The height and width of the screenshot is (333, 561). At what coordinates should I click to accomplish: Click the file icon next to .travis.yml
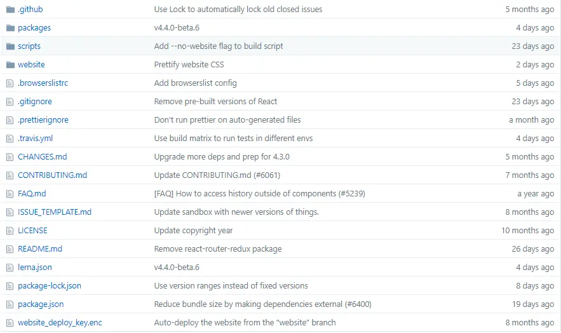pos(10,139)
